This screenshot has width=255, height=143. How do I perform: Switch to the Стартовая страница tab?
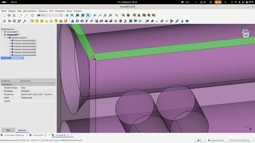coord(14,135)
